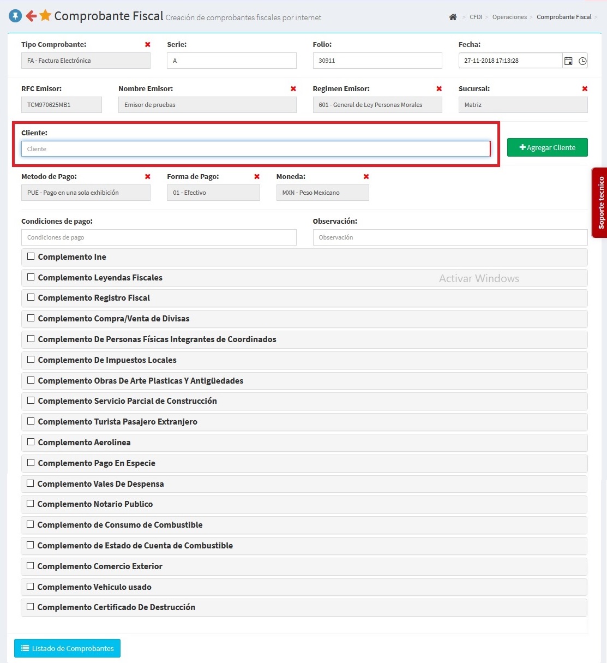Click the blue pin icon beside the title

tap(15, 16)
